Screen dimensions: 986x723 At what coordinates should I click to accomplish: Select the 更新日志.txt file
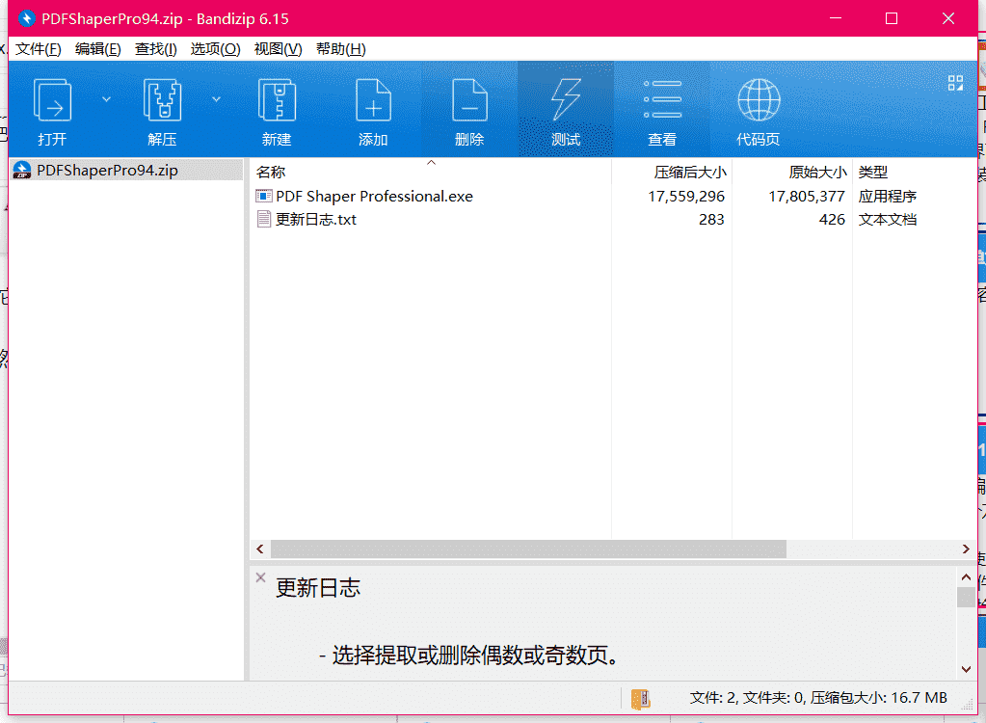point(316,220)
